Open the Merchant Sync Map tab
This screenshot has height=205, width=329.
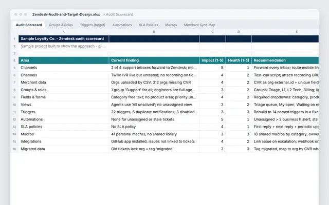tap(199, 25)
